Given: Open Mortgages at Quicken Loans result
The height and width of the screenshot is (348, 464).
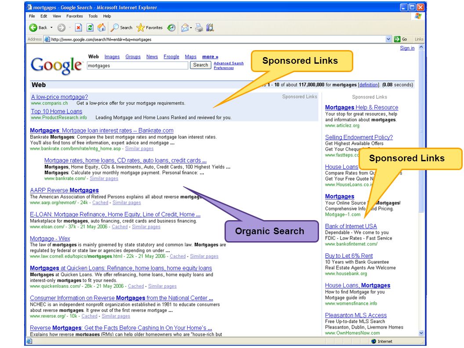Looking at the screenshot, I should [121, 268].
